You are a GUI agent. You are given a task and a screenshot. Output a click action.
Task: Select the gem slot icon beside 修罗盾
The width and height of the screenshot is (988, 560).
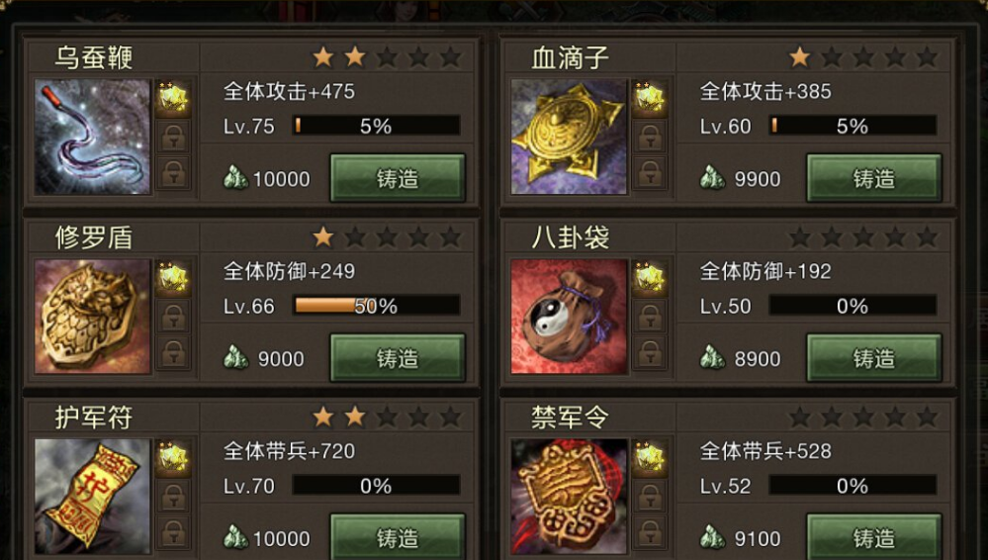click(x=173, y=279)
